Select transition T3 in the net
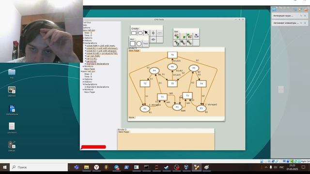The image size is (310, 174). [x=187, y=96]
